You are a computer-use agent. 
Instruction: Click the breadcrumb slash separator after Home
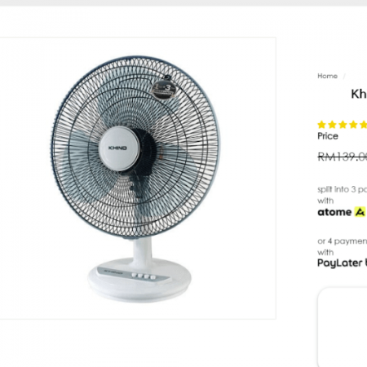click(x=344, y=77)
